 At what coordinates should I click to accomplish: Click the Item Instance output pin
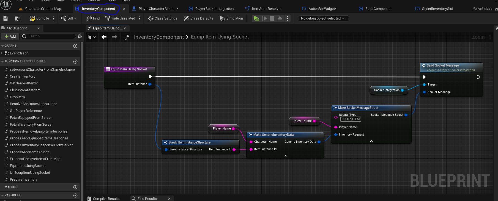point(150,84)
